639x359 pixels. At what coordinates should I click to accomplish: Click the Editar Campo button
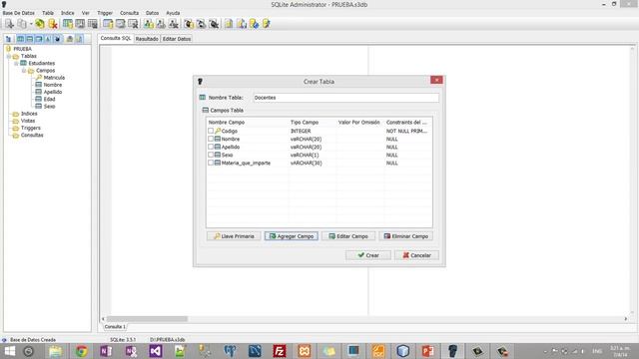pyautogui.click(x=348, y=236)
